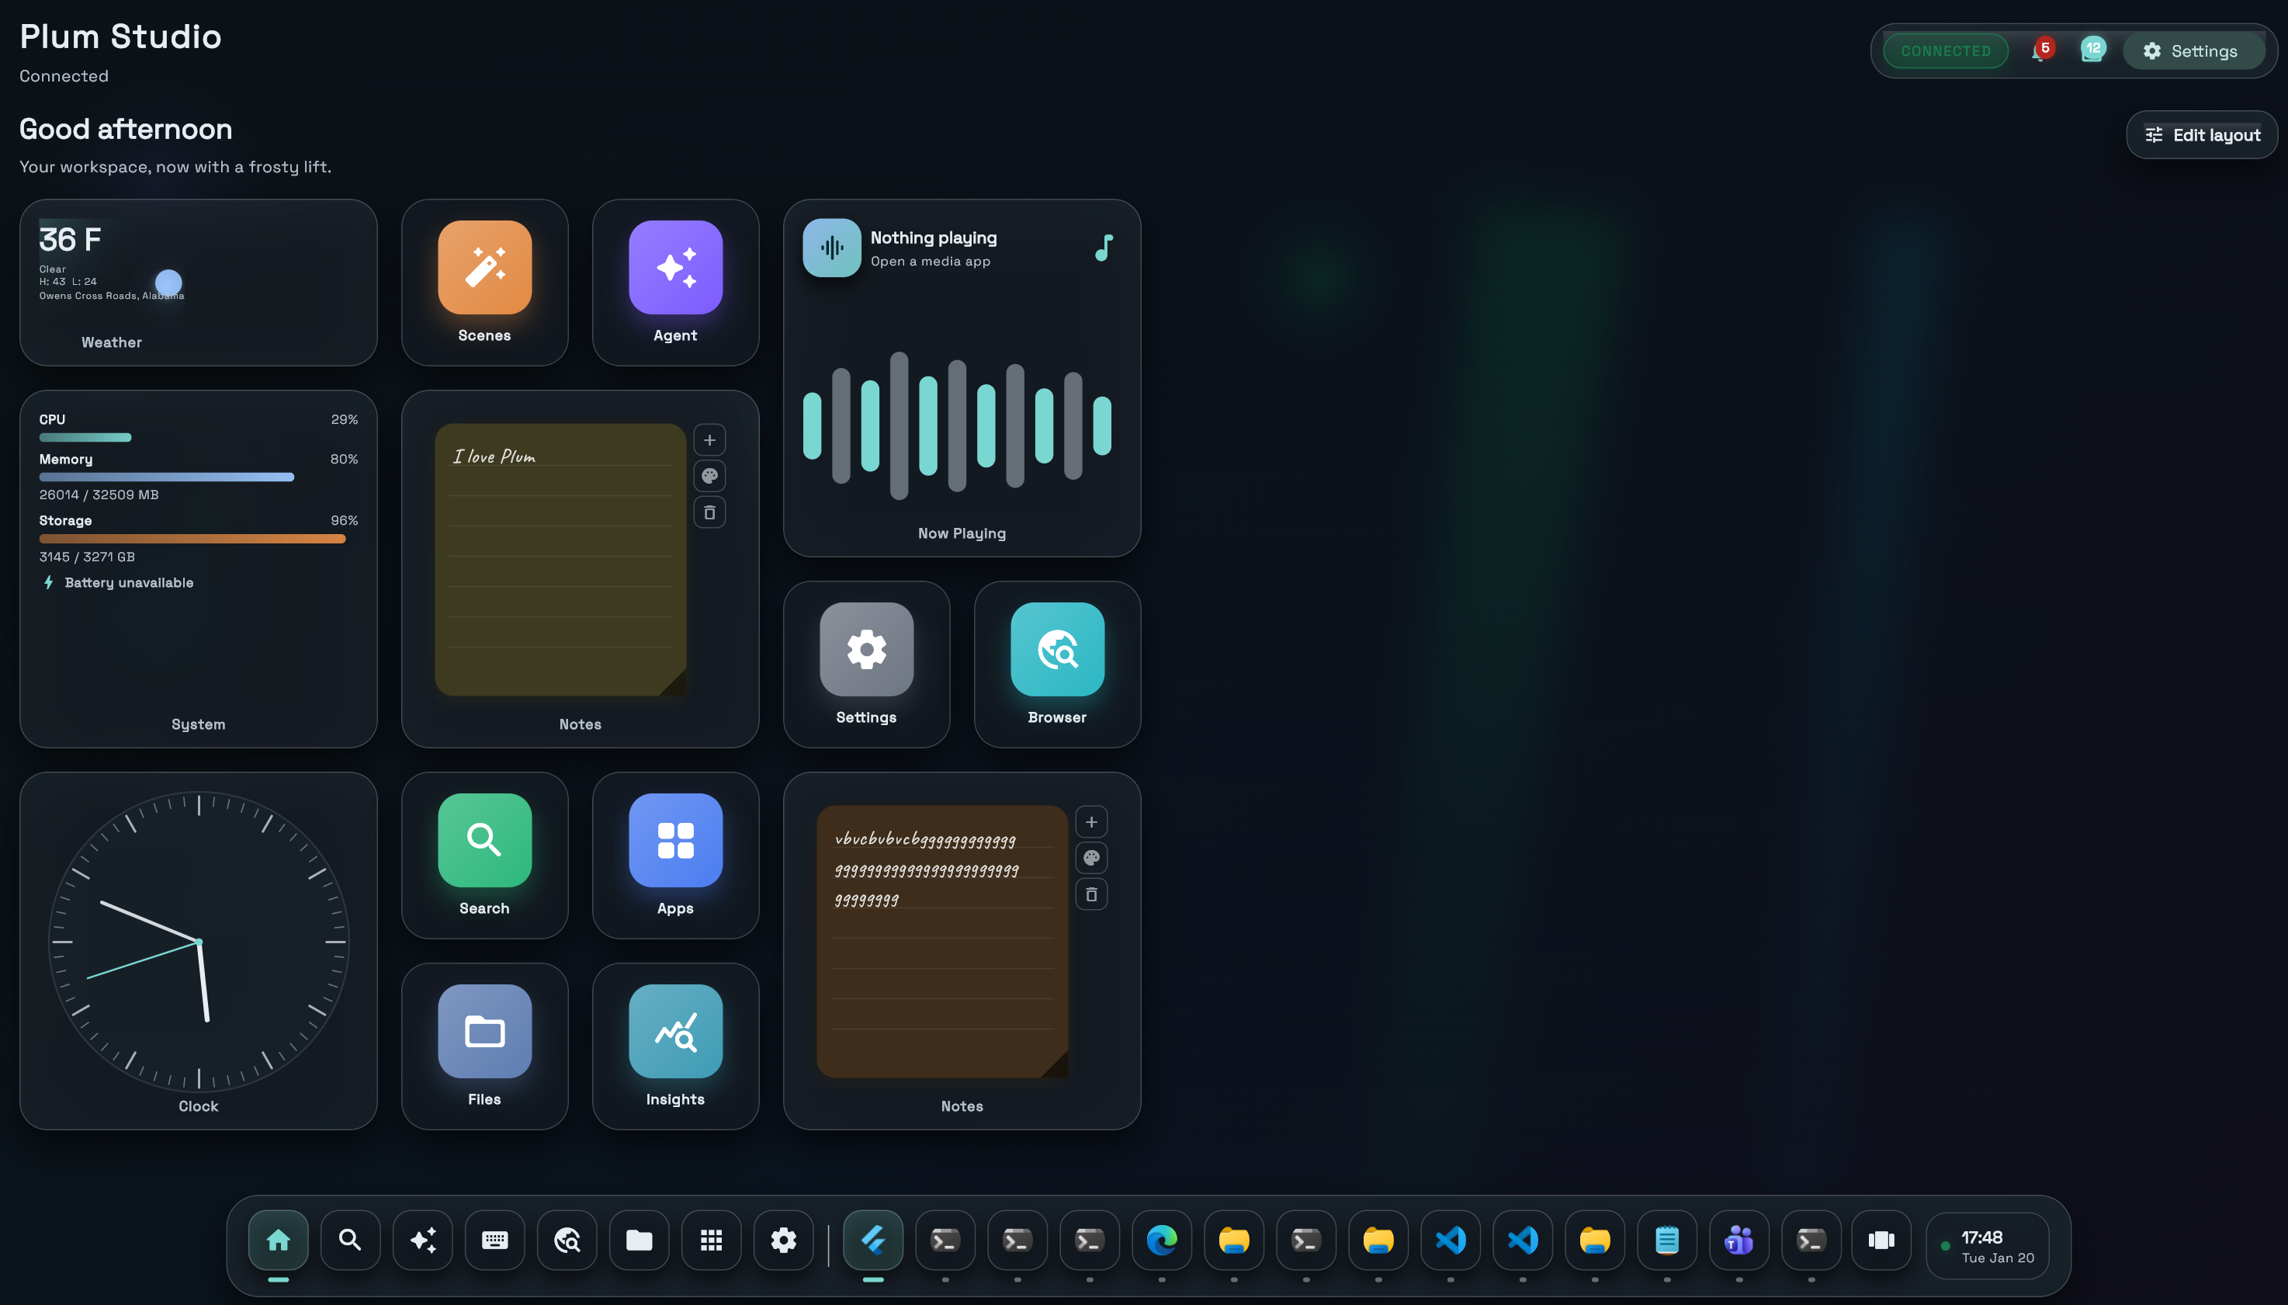Open the message badge showing 12

tap(2092, 51)
